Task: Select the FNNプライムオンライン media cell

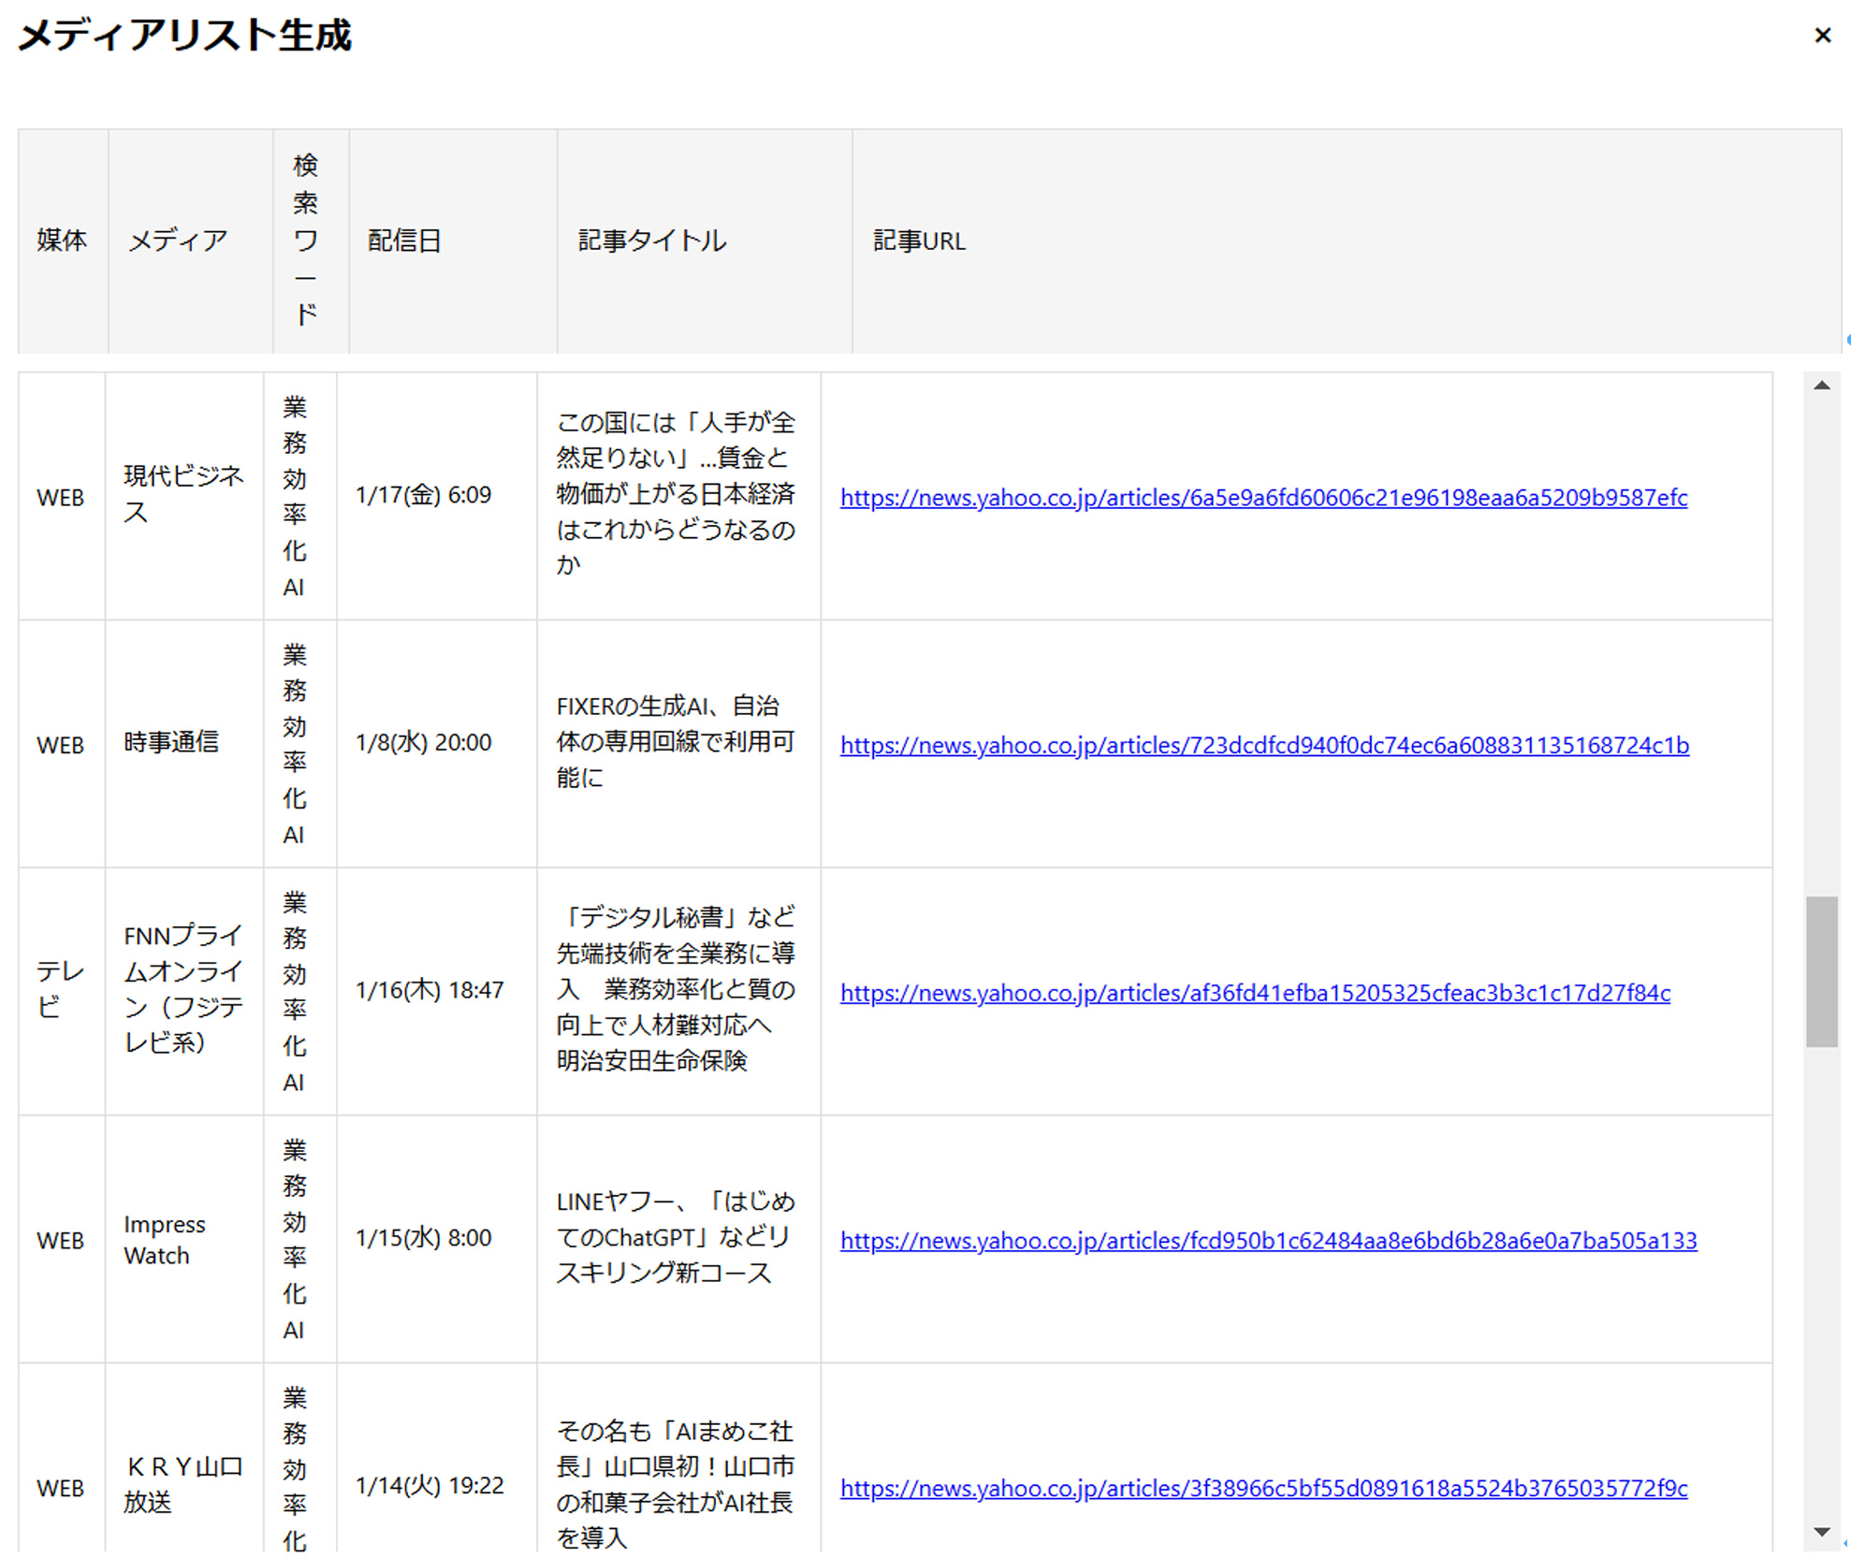Action: 183,989
